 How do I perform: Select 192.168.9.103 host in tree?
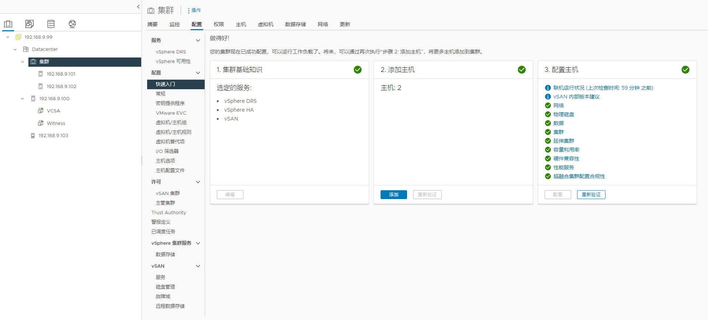(53, 136)
